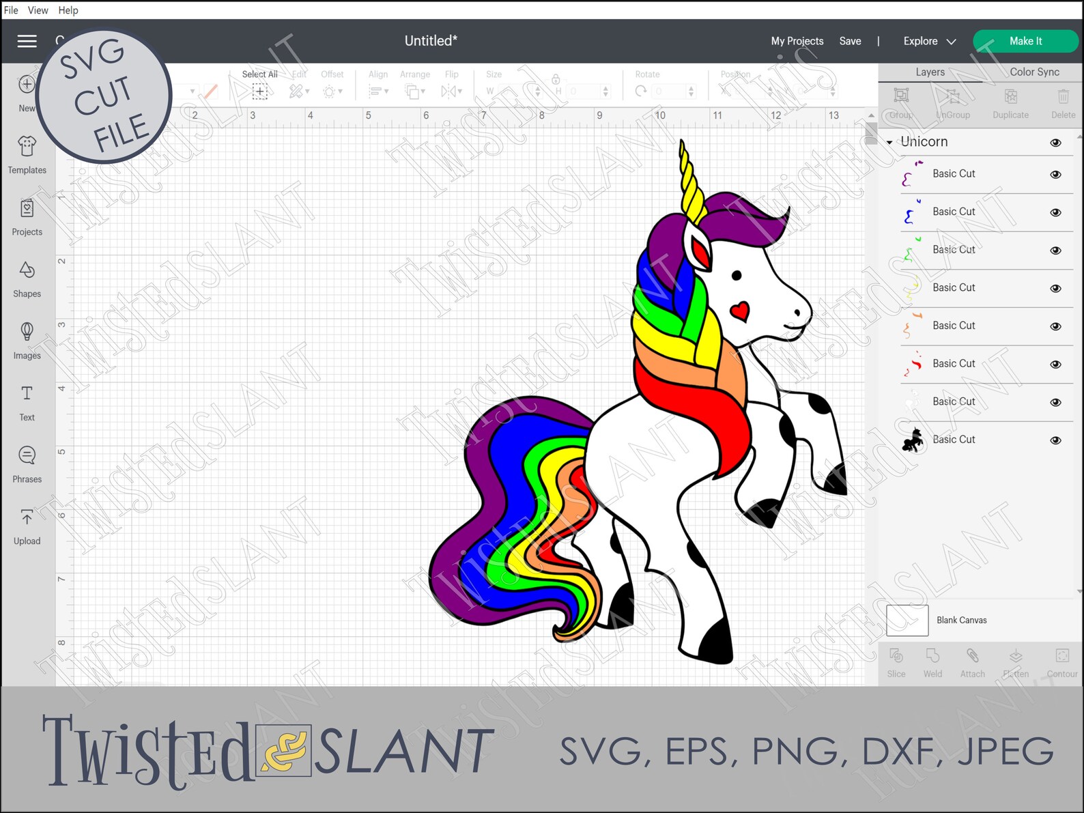
Task: Hide the red Basic Cut layer
Action: 1055,365
